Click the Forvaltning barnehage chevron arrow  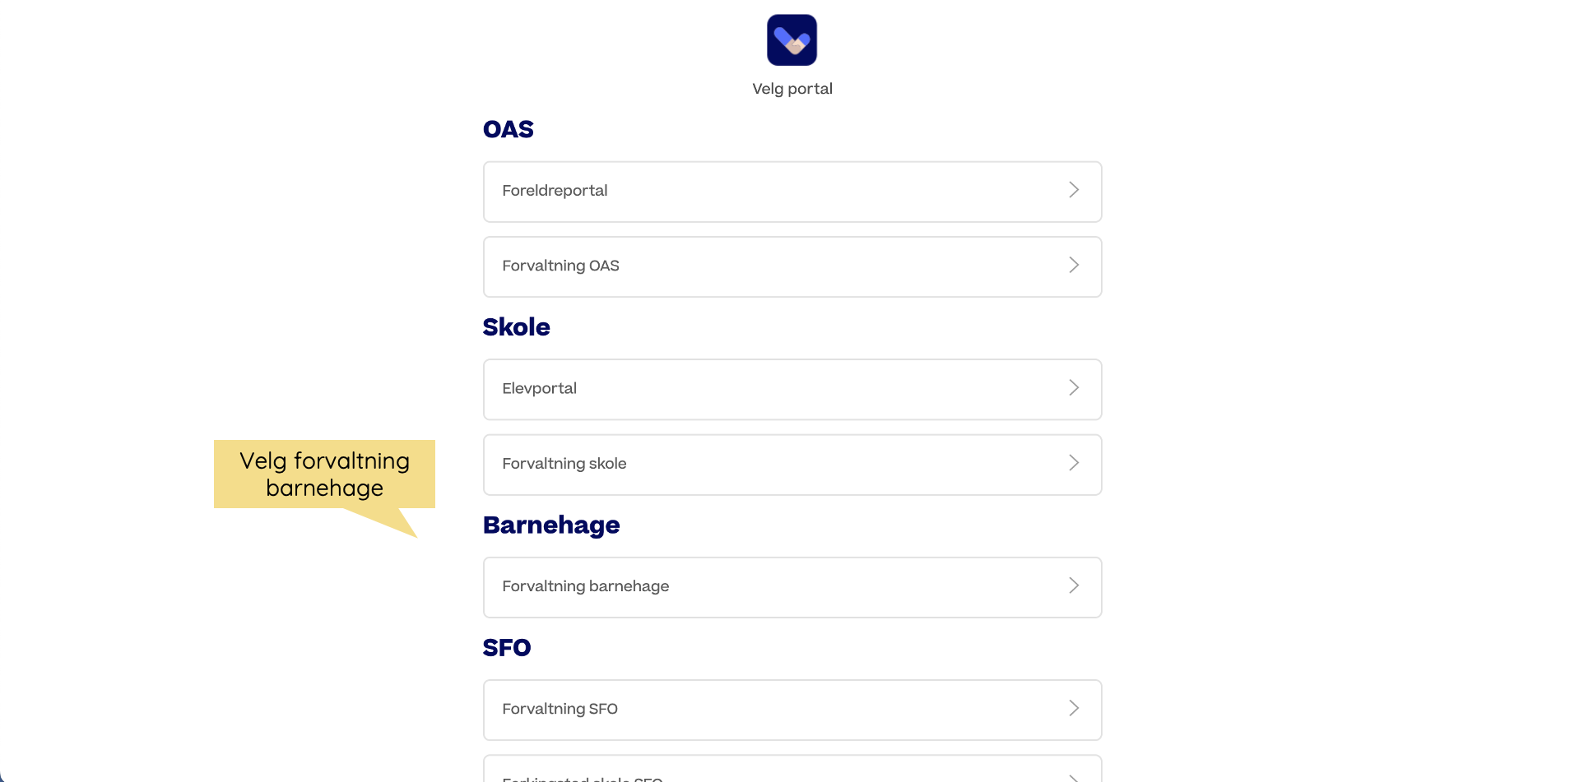[x=1074, y=585]
